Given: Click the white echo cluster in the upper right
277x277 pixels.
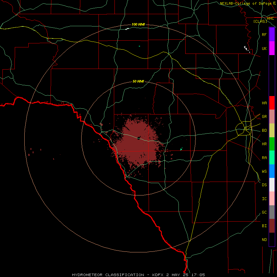Looking at the screenshot, I should coord(247,49).
